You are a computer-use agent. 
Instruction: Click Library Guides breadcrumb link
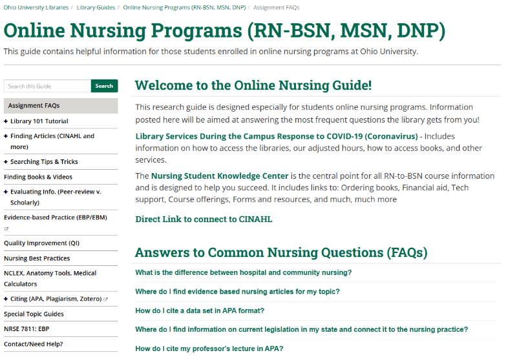[x=96, y=7]
